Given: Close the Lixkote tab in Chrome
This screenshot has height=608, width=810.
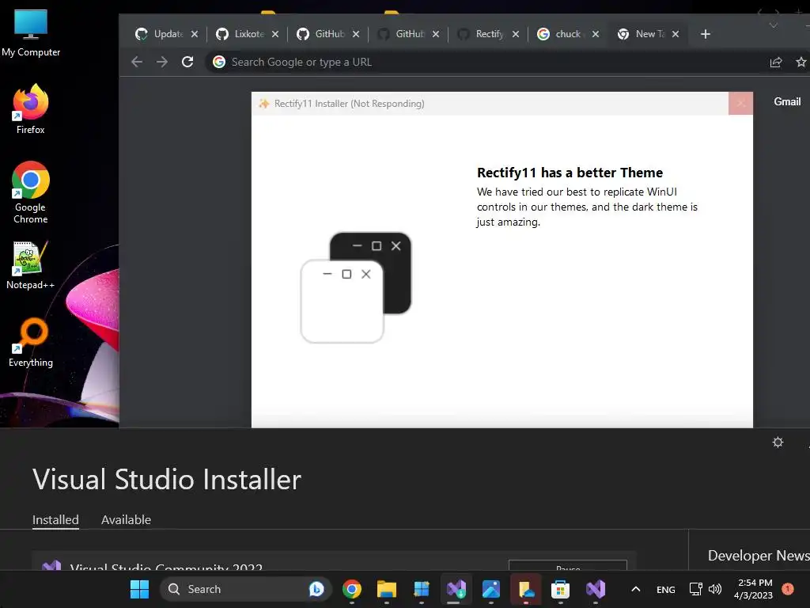Looking at the screenshot, I should tap(275, 34).
